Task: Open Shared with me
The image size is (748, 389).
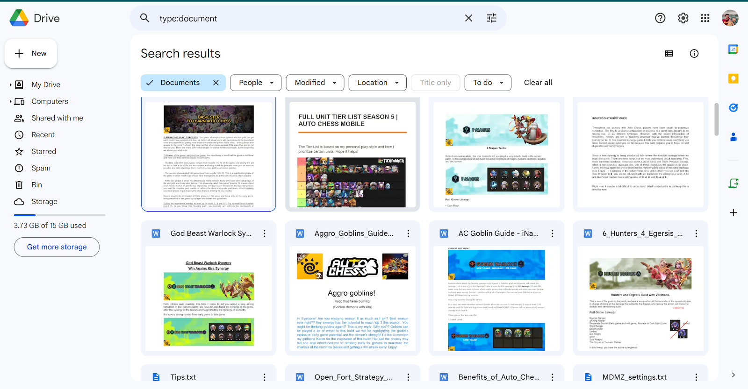Action: pyautogui.click(x=57, y=118)
